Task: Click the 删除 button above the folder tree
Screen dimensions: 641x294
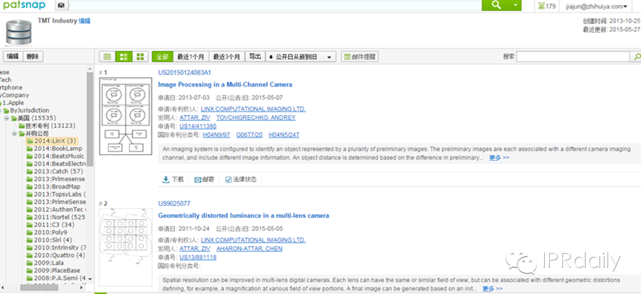Action: pyautogui.click(x=33, y=57)
